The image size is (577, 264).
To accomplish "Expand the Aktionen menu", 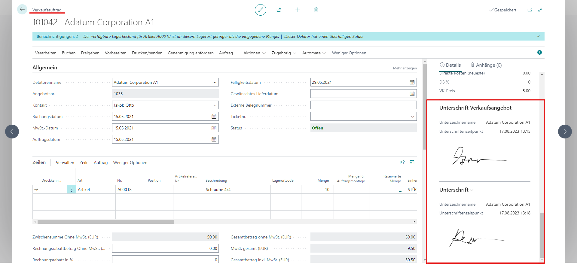I will click(x=254, y=53).
